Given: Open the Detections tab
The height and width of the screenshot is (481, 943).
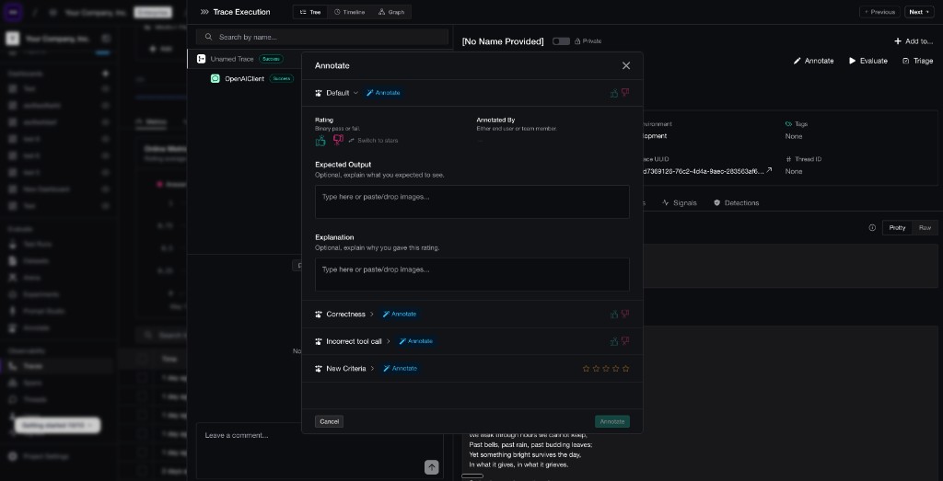Looking at the screenshot, I should 736,203.
